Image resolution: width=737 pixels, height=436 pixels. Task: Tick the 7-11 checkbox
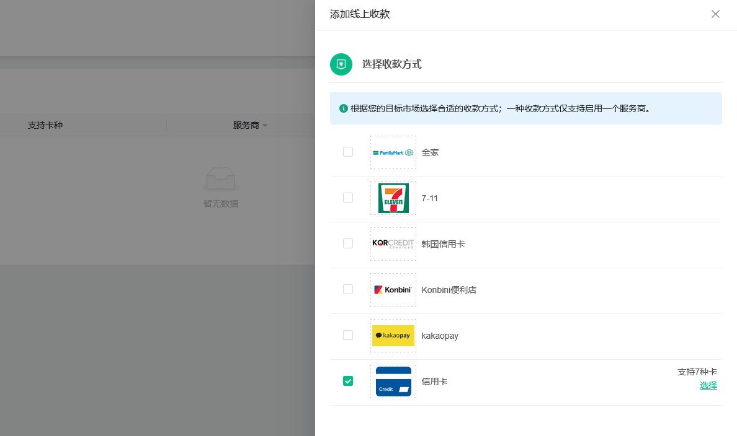click(x=348, y=198)
